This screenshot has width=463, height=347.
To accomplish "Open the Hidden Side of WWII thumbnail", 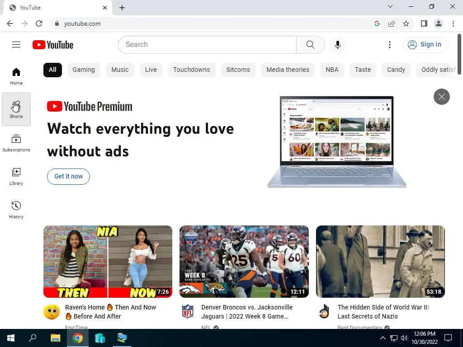I will pyautogui.click(x=380, y=262).
